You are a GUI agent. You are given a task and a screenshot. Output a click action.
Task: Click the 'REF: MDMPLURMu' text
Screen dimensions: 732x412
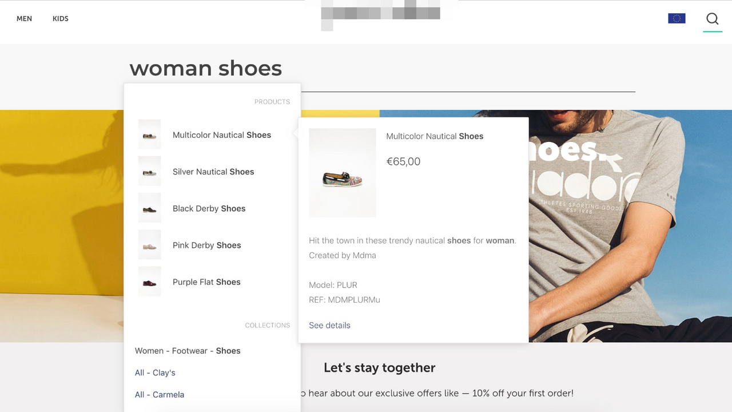pyautogui.click(x=344, y=299)
